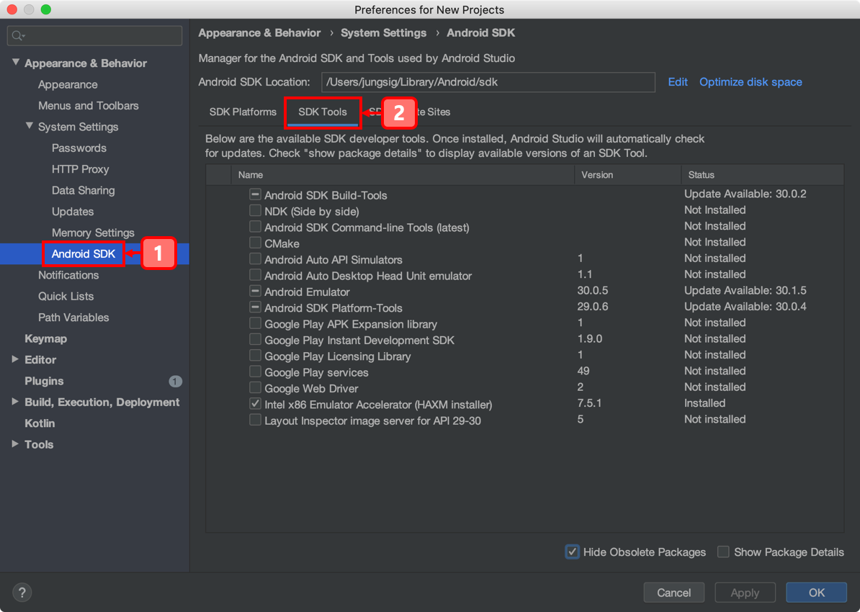Check Layout Inspector image server checkbox
The image size is (860, 612).
[x=255, y=420]
